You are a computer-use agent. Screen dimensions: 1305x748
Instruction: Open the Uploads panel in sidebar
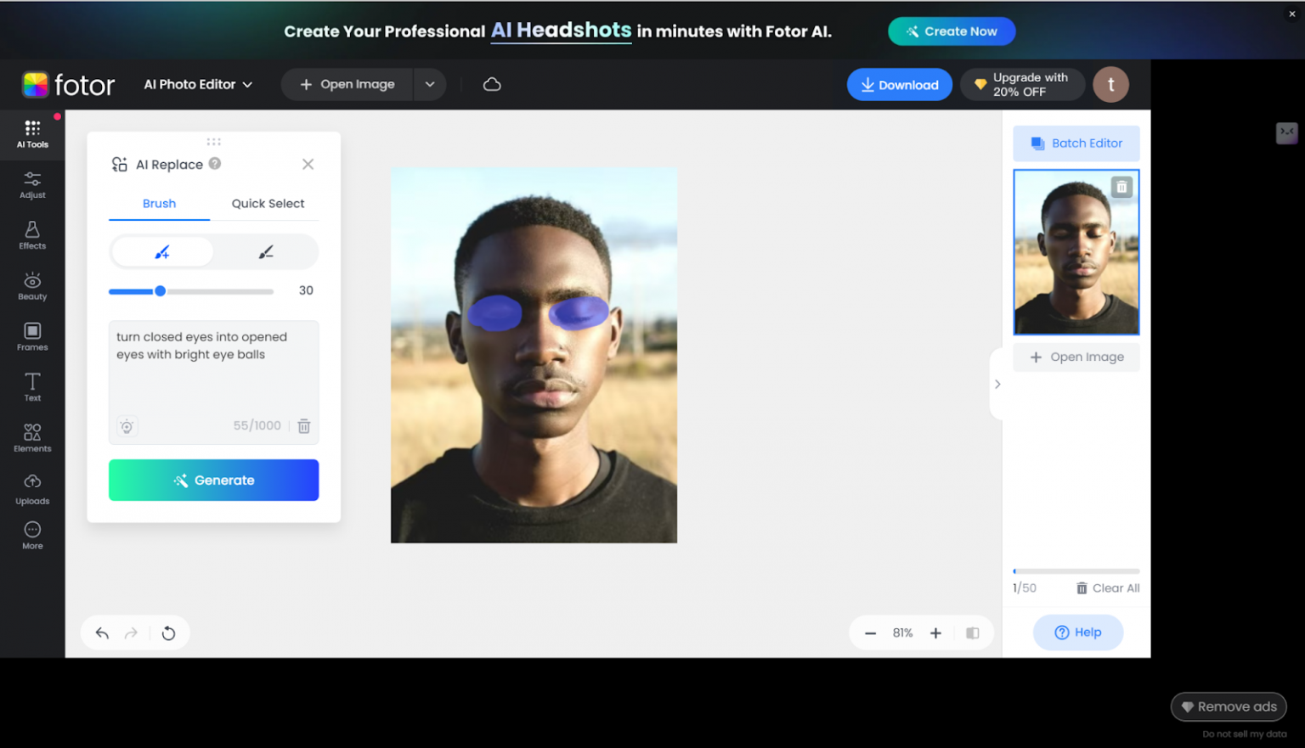point(32,490)
